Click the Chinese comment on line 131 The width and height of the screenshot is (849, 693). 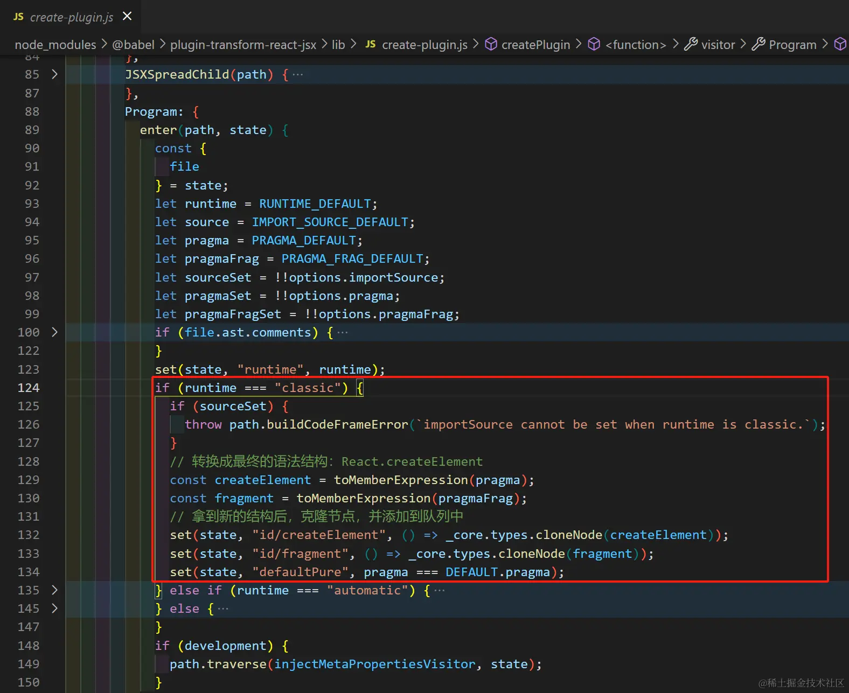[x=317, y=516]
